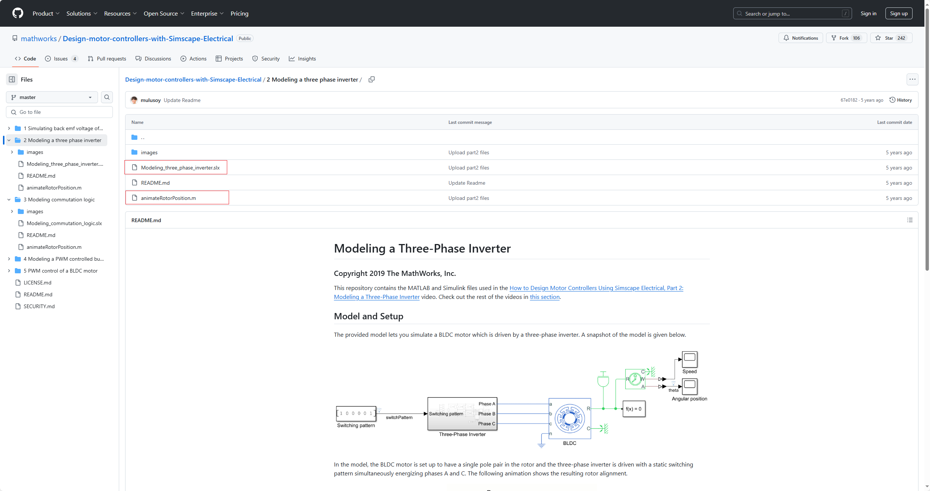Open the README outline icon
The image size is (930, 491).
pyautogui.click(x=910, y=220)
